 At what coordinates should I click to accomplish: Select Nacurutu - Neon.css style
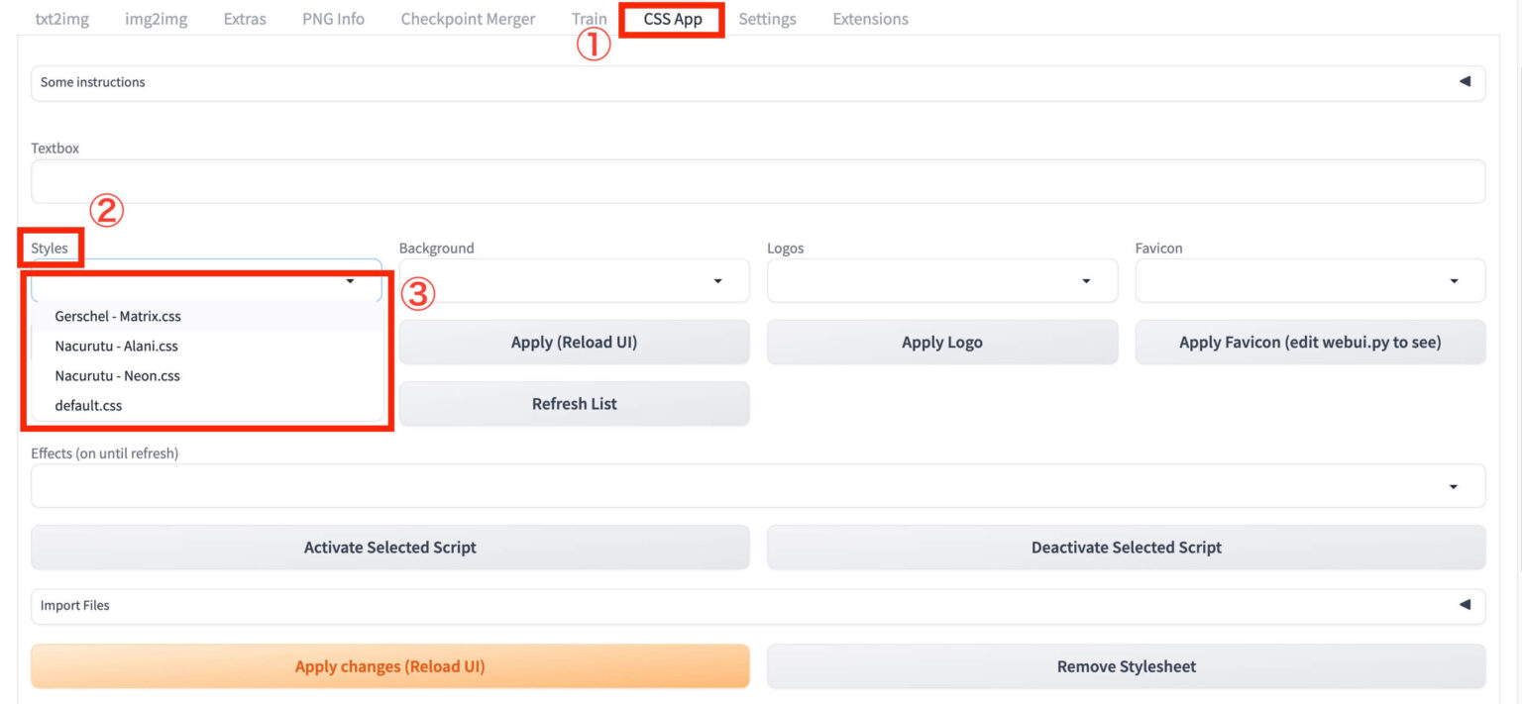pyautogui.click(x=117, y=375)
